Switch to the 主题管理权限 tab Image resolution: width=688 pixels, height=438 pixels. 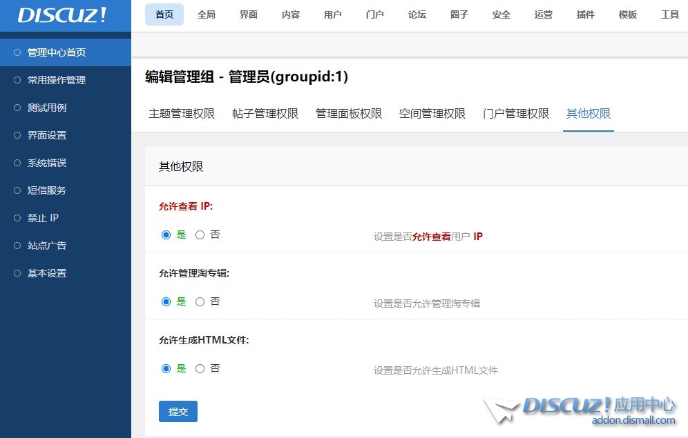click(182, 114)
